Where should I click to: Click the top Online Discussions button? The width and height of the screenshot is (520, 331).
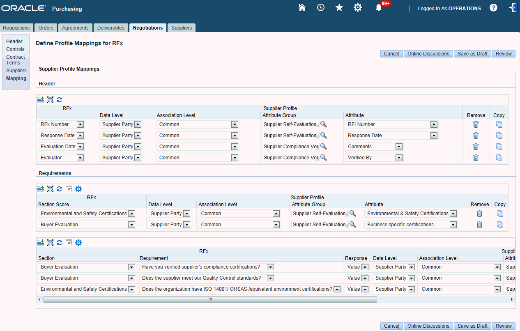click(428, 54)
